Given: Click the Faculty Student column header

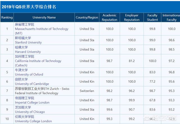Looking at the screenshot, I should tap(152, 17).
